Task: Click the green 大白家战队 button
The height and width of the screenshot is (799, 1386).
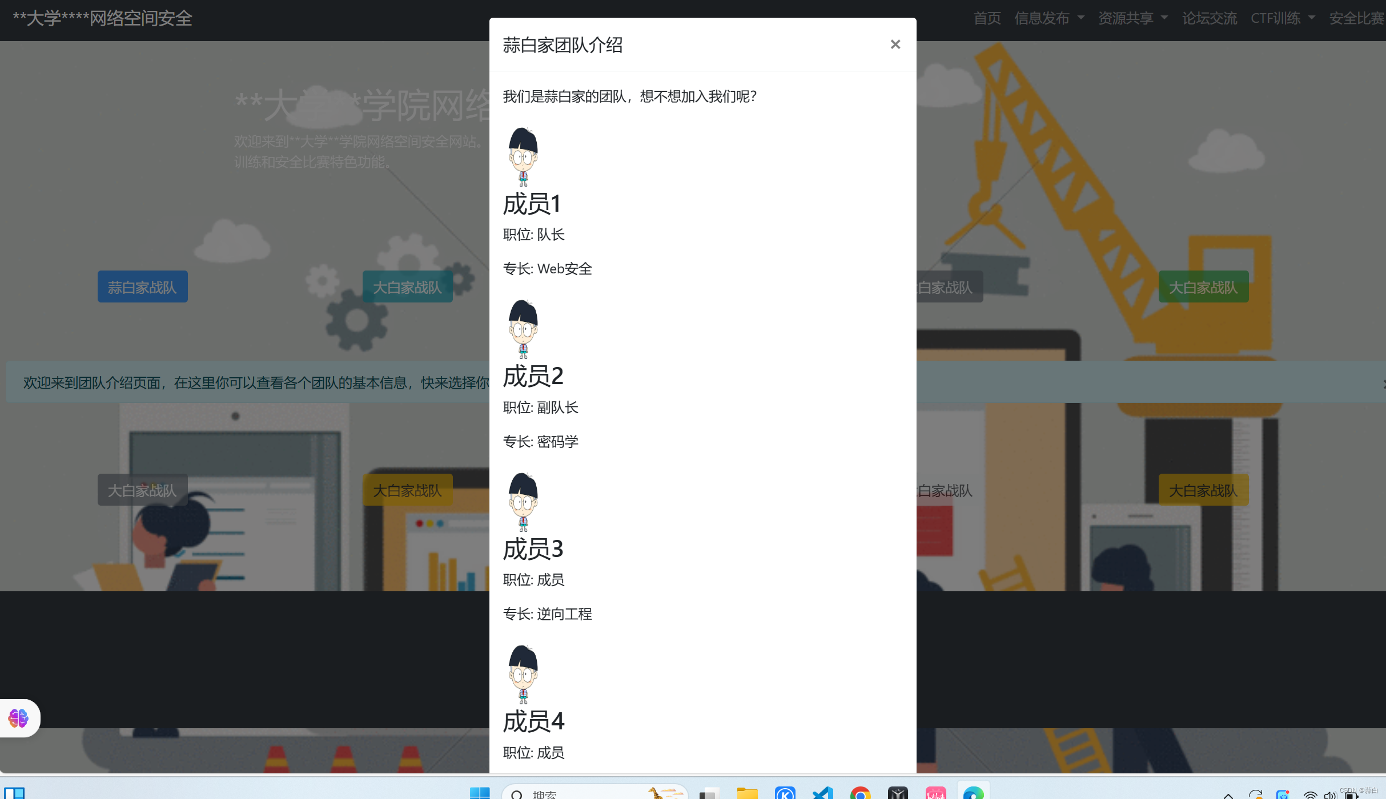Action: click(1203, 286)
